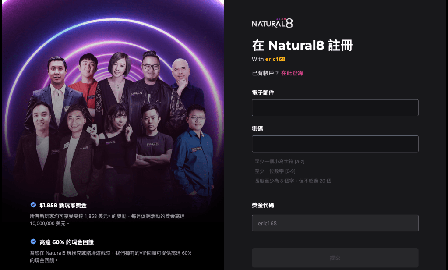Click the $1,858 新玩家獎金 title
Screen dimensions: 448x270
[63, 206]
